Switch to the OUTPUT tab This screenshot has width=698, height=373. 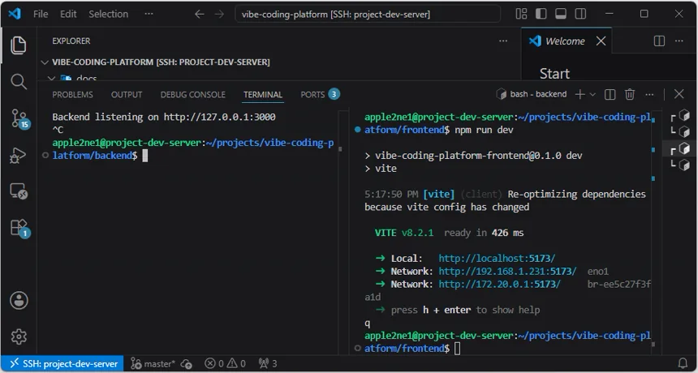tap(127, 95)
